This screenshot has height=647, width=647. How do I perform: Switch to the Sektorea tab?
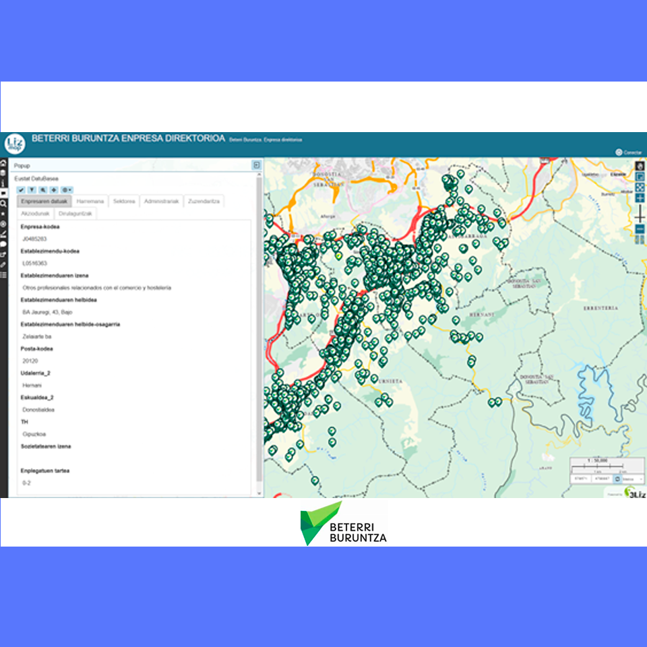pyautogui.click(x=124, y=201)
